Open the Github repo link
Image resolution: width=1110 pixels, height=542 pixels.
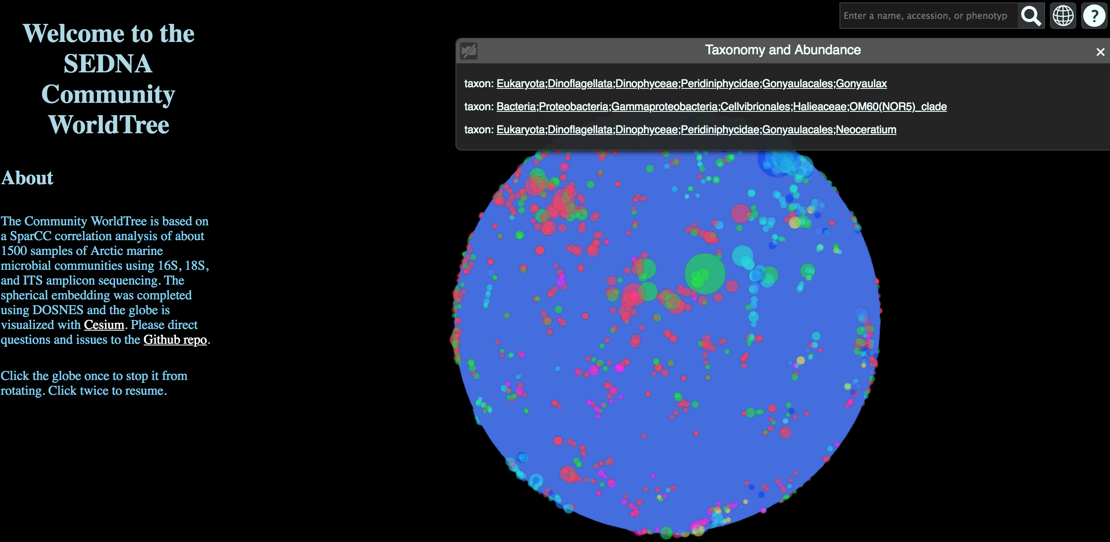click(175, 340)
